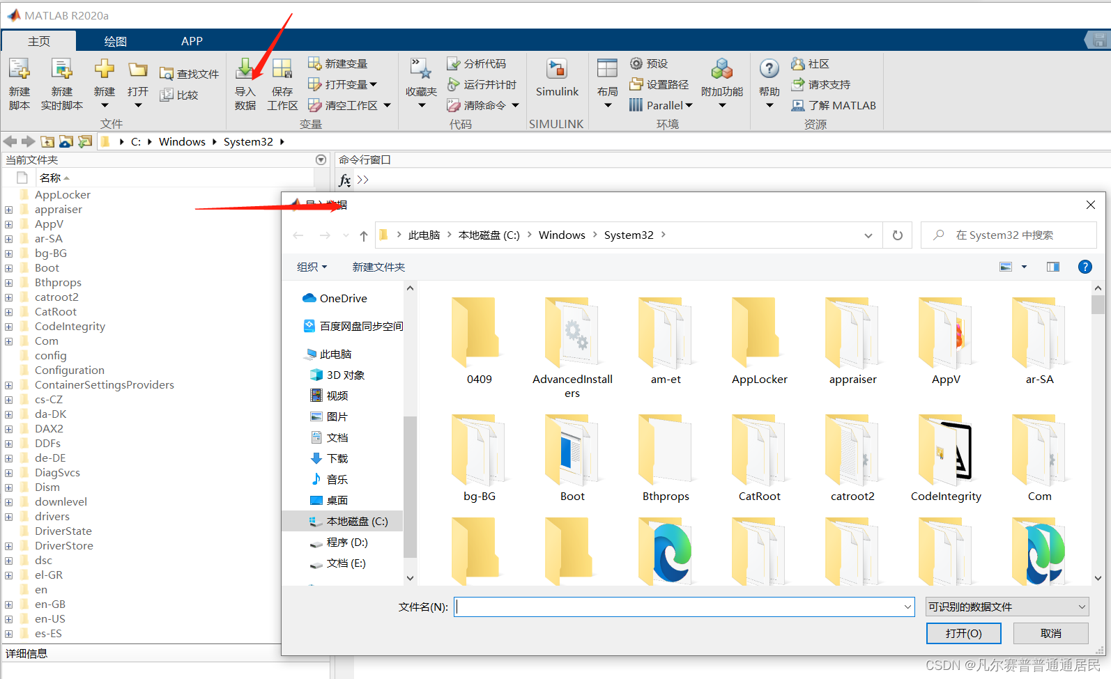Click the 保存工作区 icon
Viewport: 1111px width, 679px height.
(x=282, y=69)
